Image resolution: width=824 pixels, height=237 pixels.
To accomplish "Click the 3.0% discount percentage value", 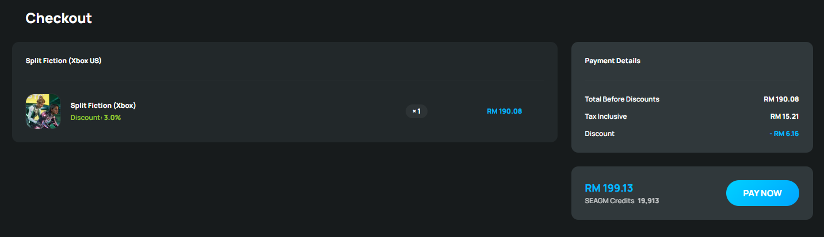I will point(112,118).
